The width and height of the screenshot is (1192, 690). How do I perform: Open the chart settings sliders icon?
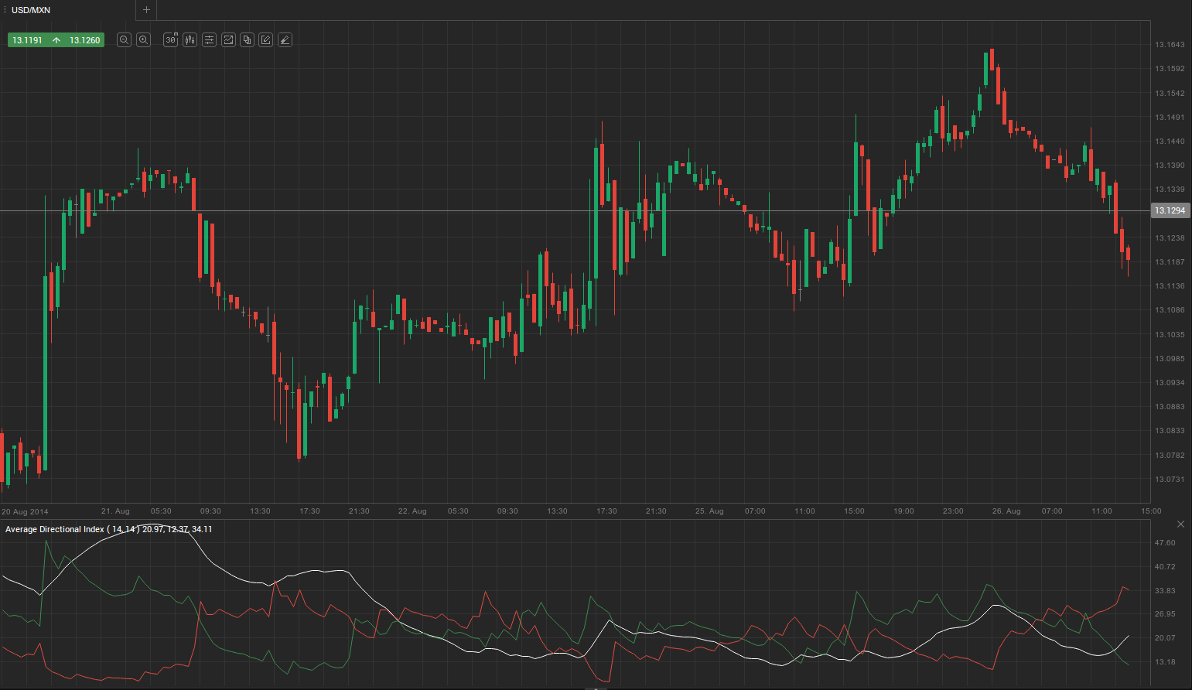(x=209, y=40)
